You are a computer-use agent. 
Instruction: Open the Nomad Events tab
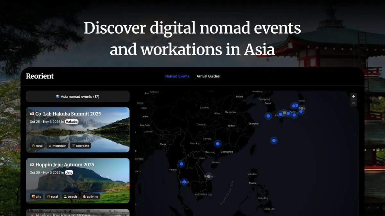(177, 76)
